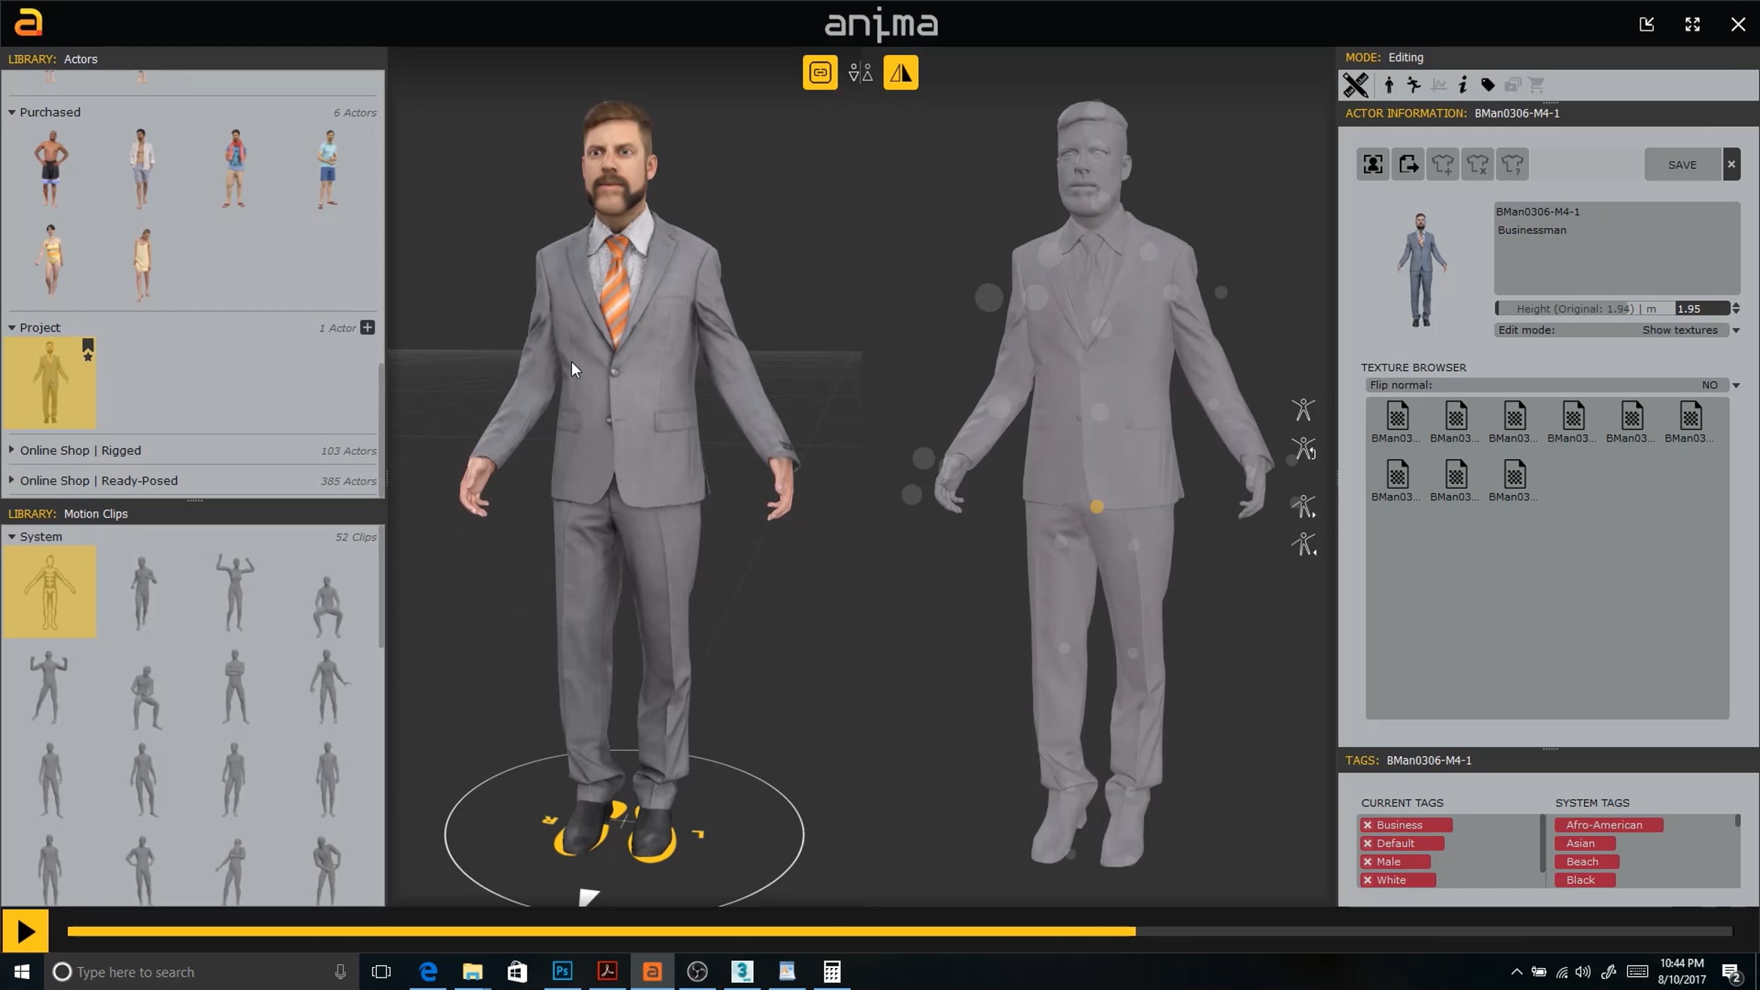
Task: Toggle the male/female gender icon button
Action: coord(860,73)
